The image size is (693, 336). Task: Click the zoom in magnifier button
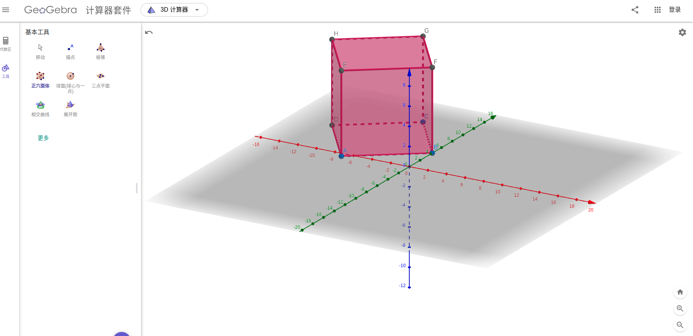[680, 309]
